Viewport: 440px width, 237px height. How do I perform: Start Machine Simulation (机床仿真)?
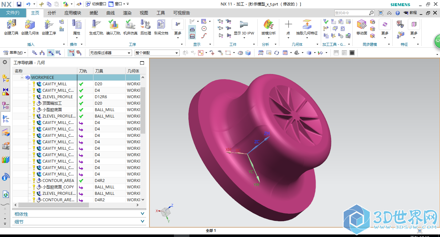(x=130, y=27)
